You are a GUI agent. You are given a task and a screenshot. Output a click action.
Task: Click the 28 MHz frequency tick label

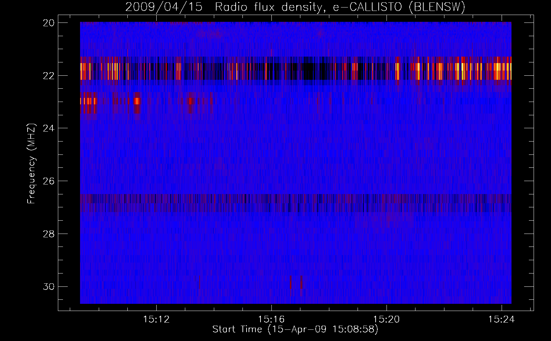[x=49, y=234]
